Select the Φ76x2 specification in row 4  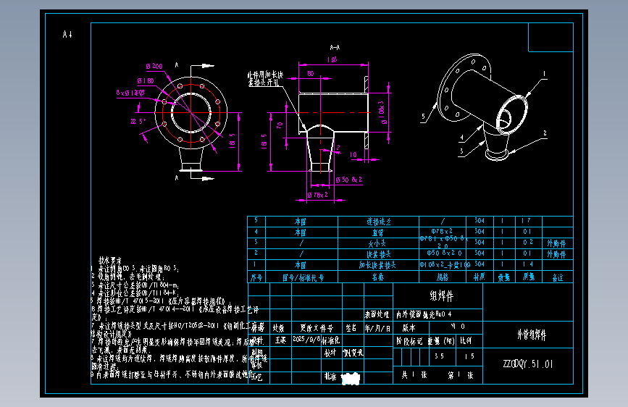tap(442, 231)
